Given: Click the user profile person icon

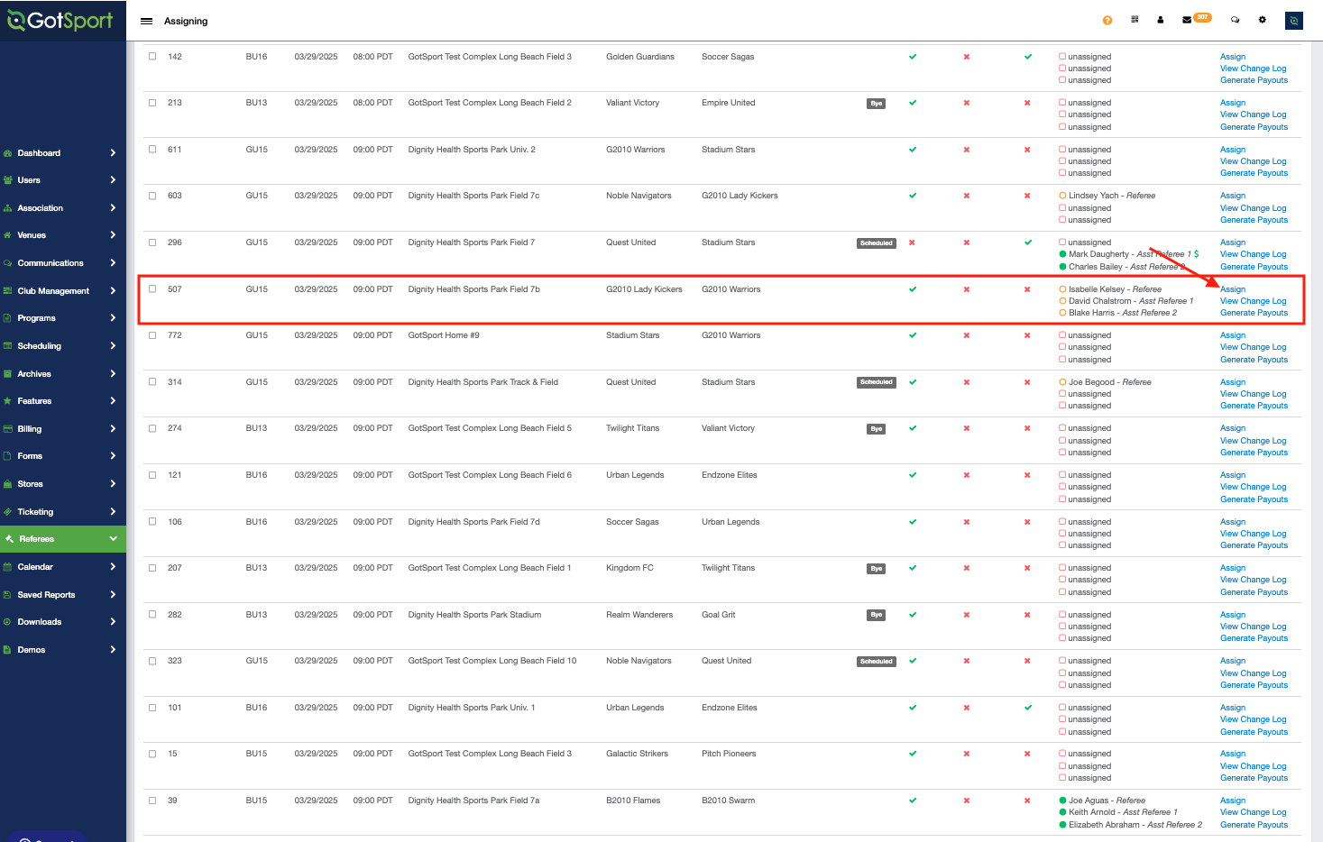Looking at the screenshot, I should [1161, 20].
